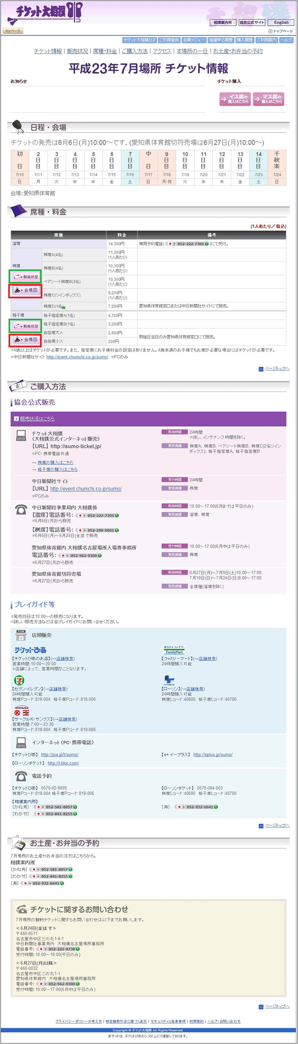Open 会場図 button under 椅子席
The height and width of the screenshot is (1044, 298).
click(26, 339)
